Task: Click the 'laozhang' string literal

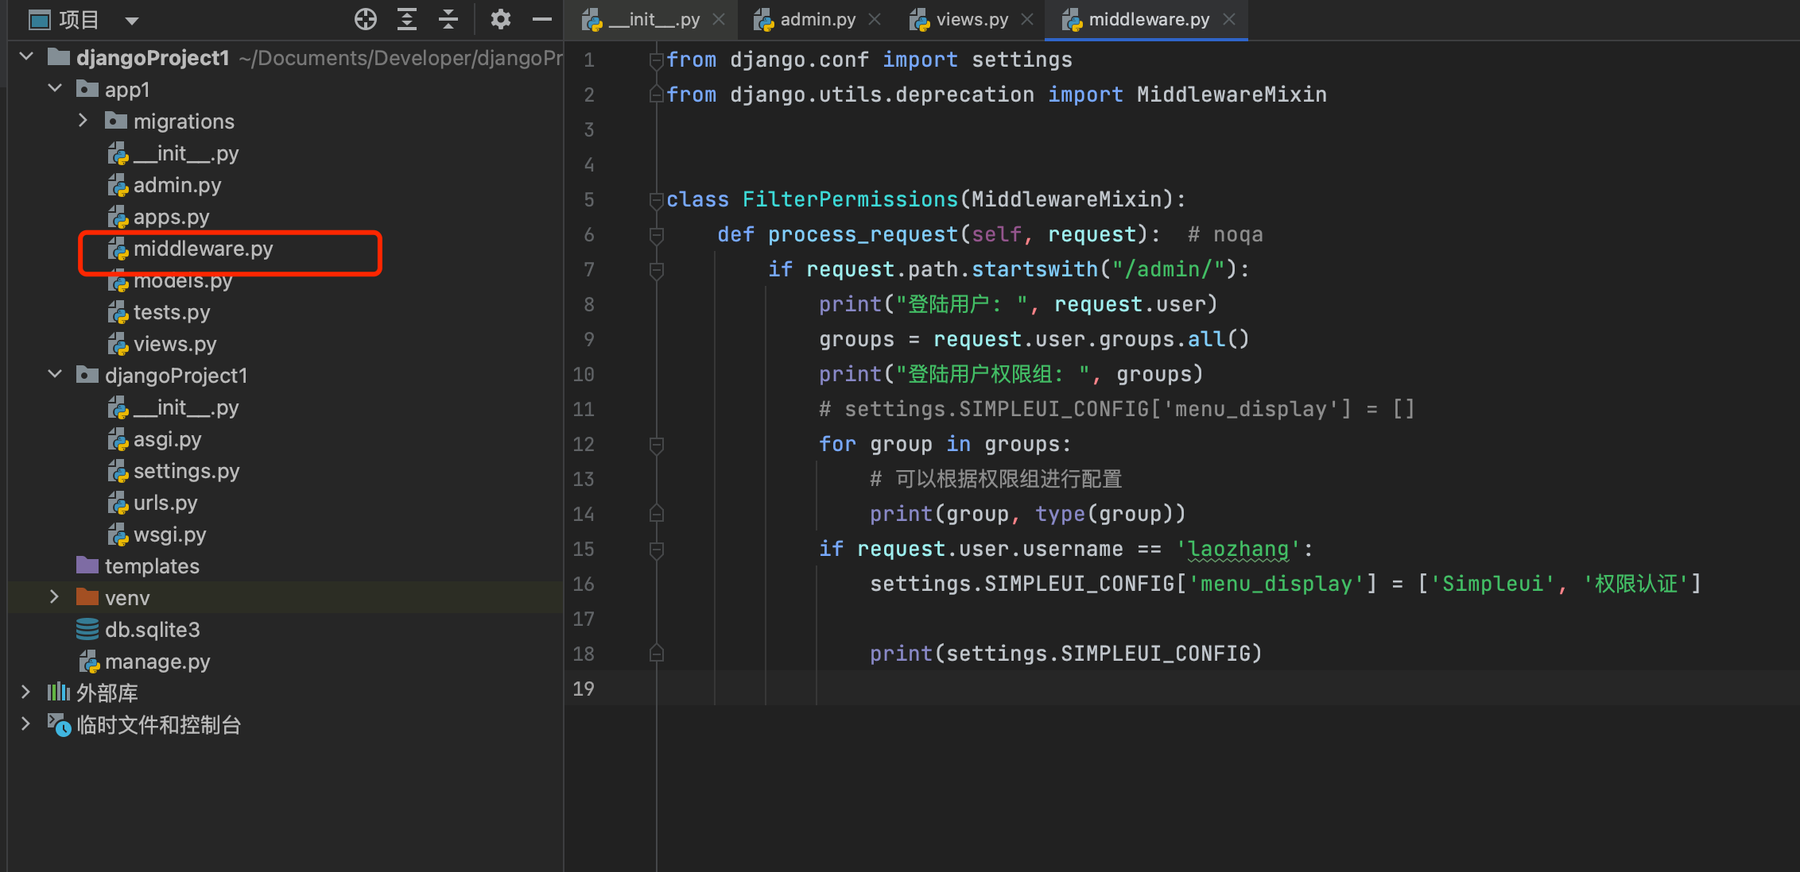Action: [1238, 549]
